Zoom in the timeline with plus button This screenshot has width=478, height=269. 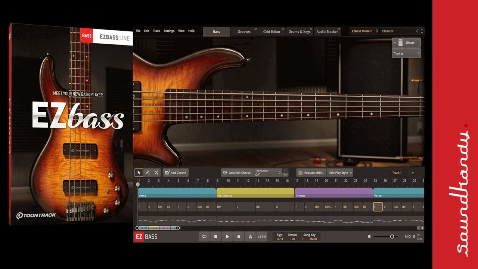422,228
